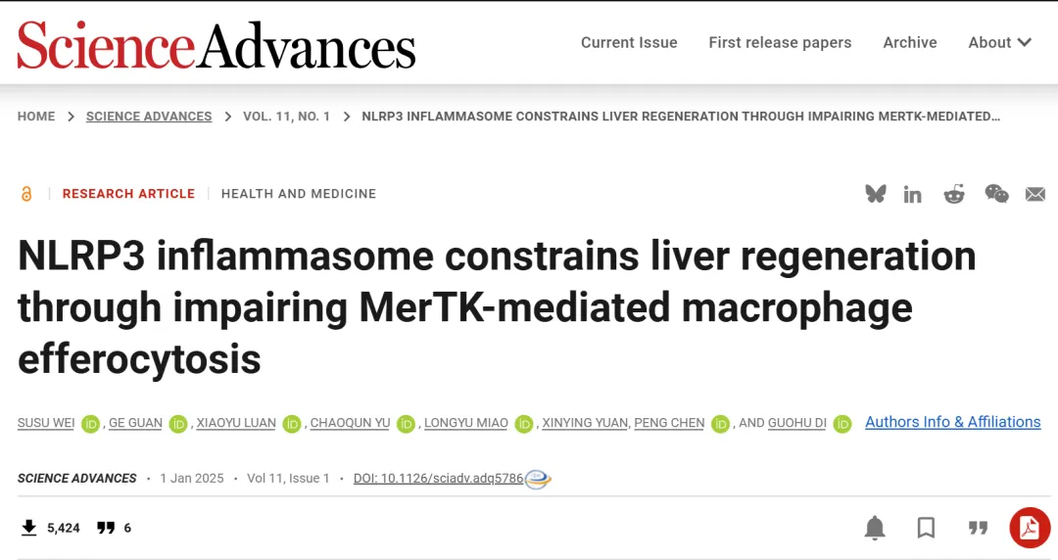Open Current Issue menu item
This screenshot has height=560, width=1058.
(x=629, y=42)
